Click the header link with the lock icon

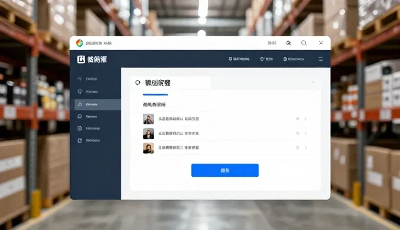pos(294,59)
